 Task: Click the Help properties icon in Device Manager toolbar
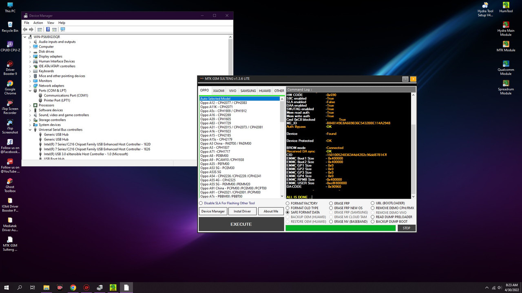pos(47,29)
